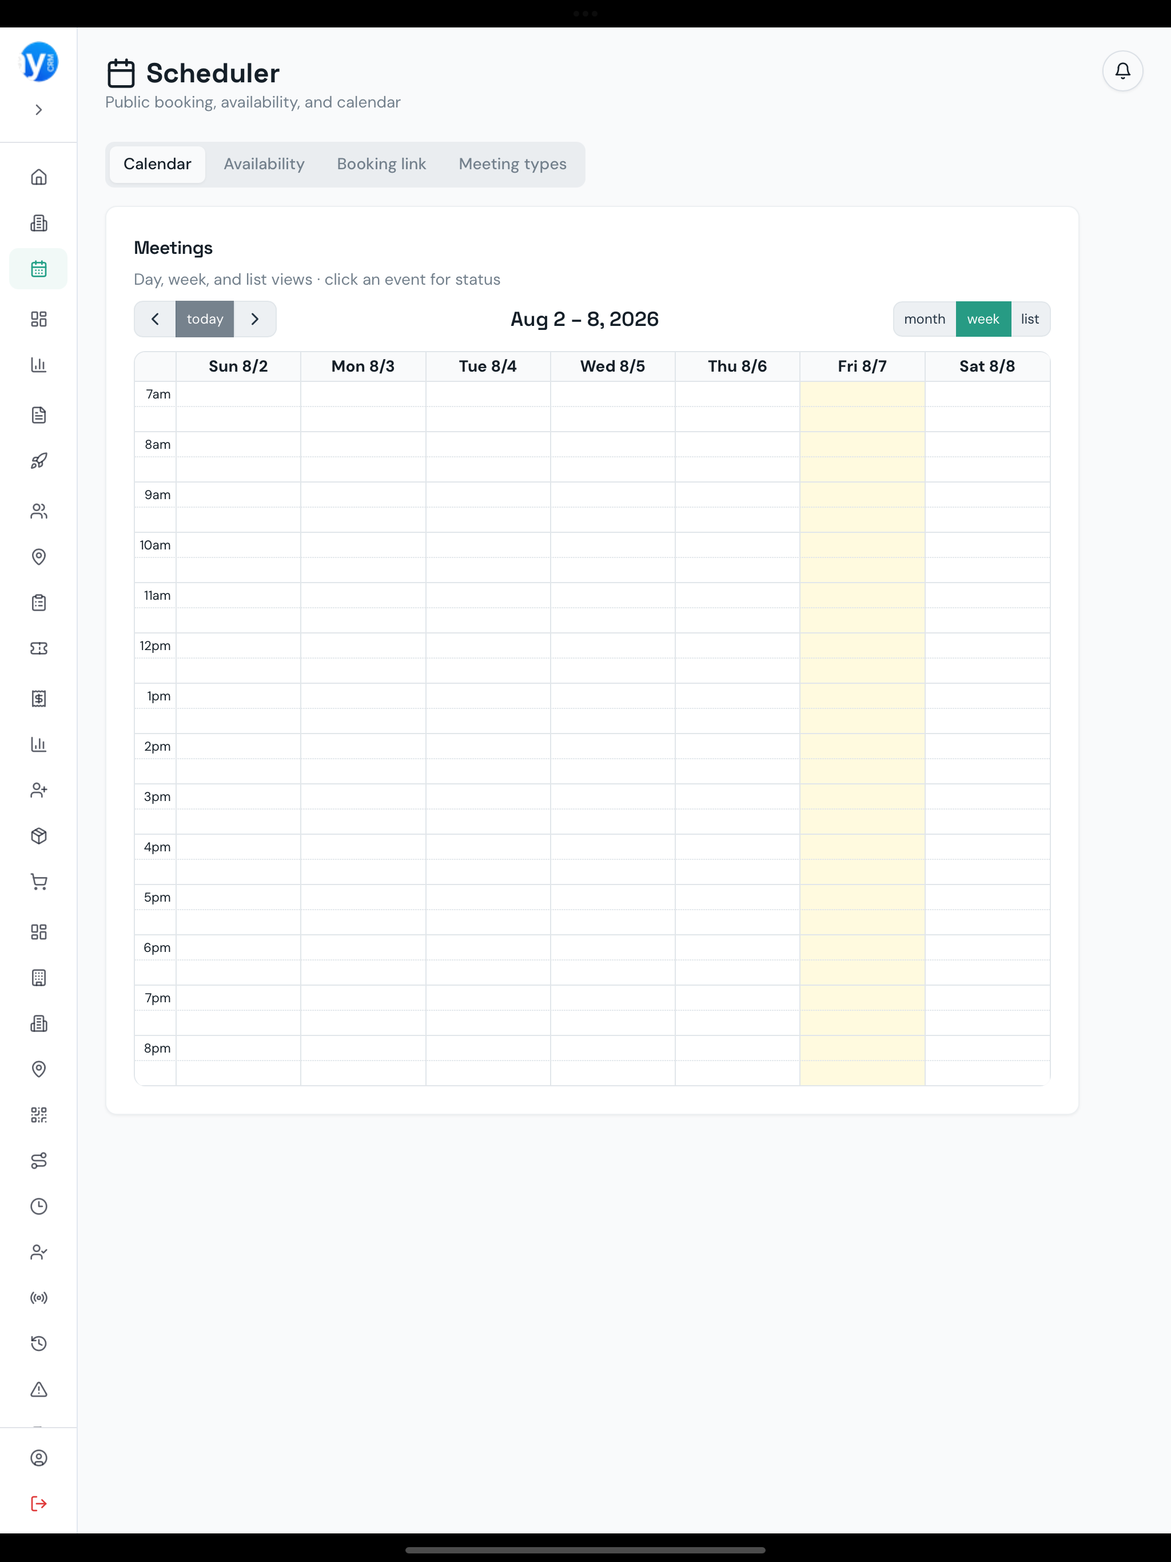Click the 7am time label
Viewport: 1171px width, 1562px height.
(158, 394)
